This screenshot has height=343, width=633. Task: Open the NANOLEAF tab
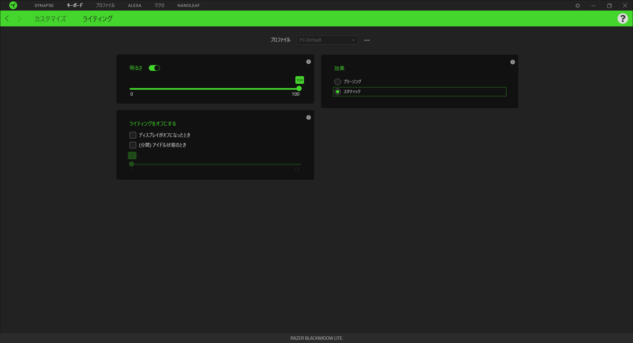(x=189, y=5)
